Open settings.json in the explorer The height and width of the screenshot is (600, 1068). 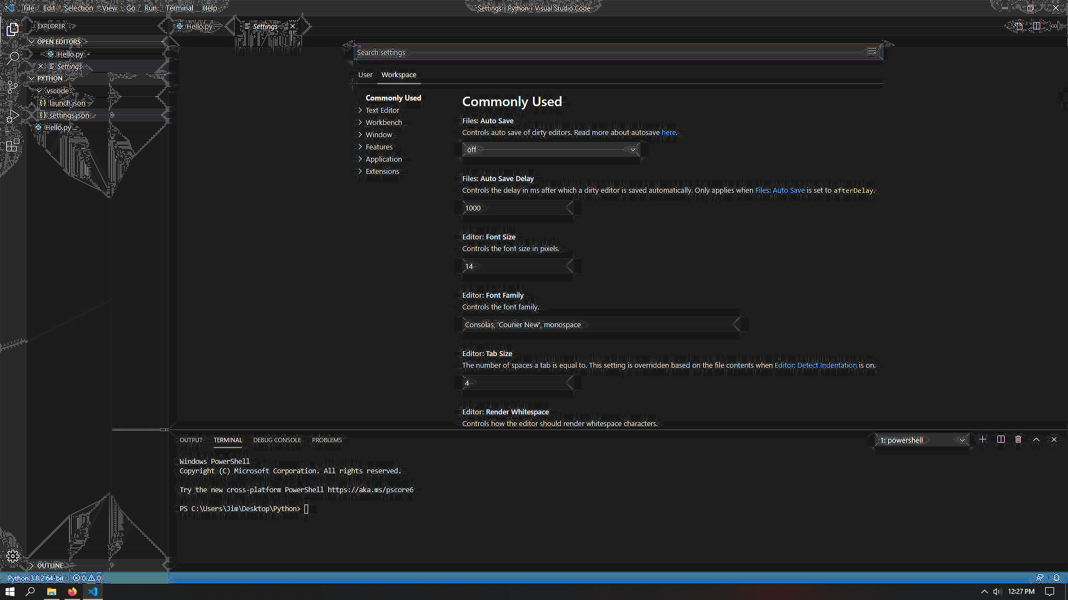click(x=68, y=115)
